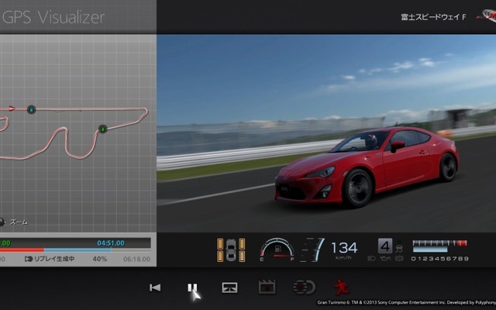Click the 富士スピードウェイ F track name
496x310 pixels.
433,17
